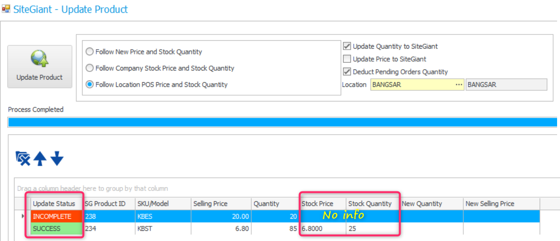The height and width of the screenshot is (241, 560).
Task: Select Follow Company Stock Price and Stock Quantity
Action: click(x=160, y=68)
